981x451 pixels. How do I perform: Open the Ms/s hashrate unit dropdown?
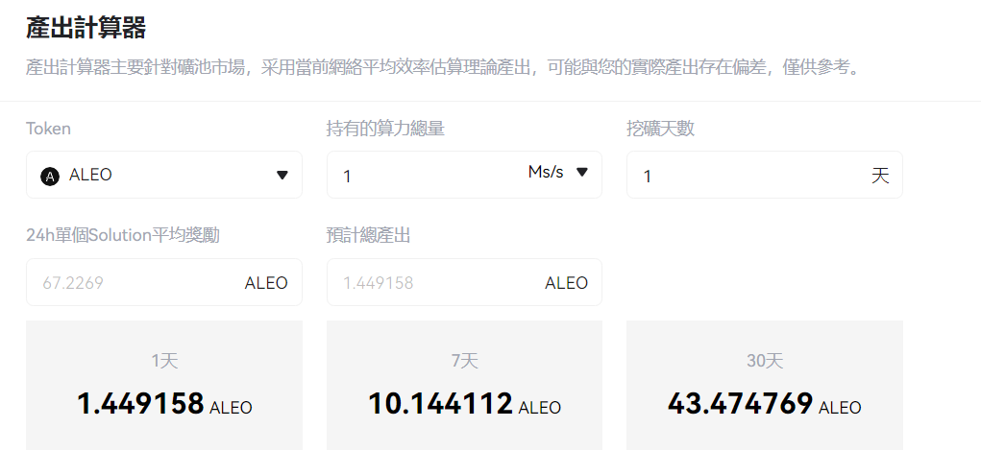pyautogui.click(x=558, y=173)
